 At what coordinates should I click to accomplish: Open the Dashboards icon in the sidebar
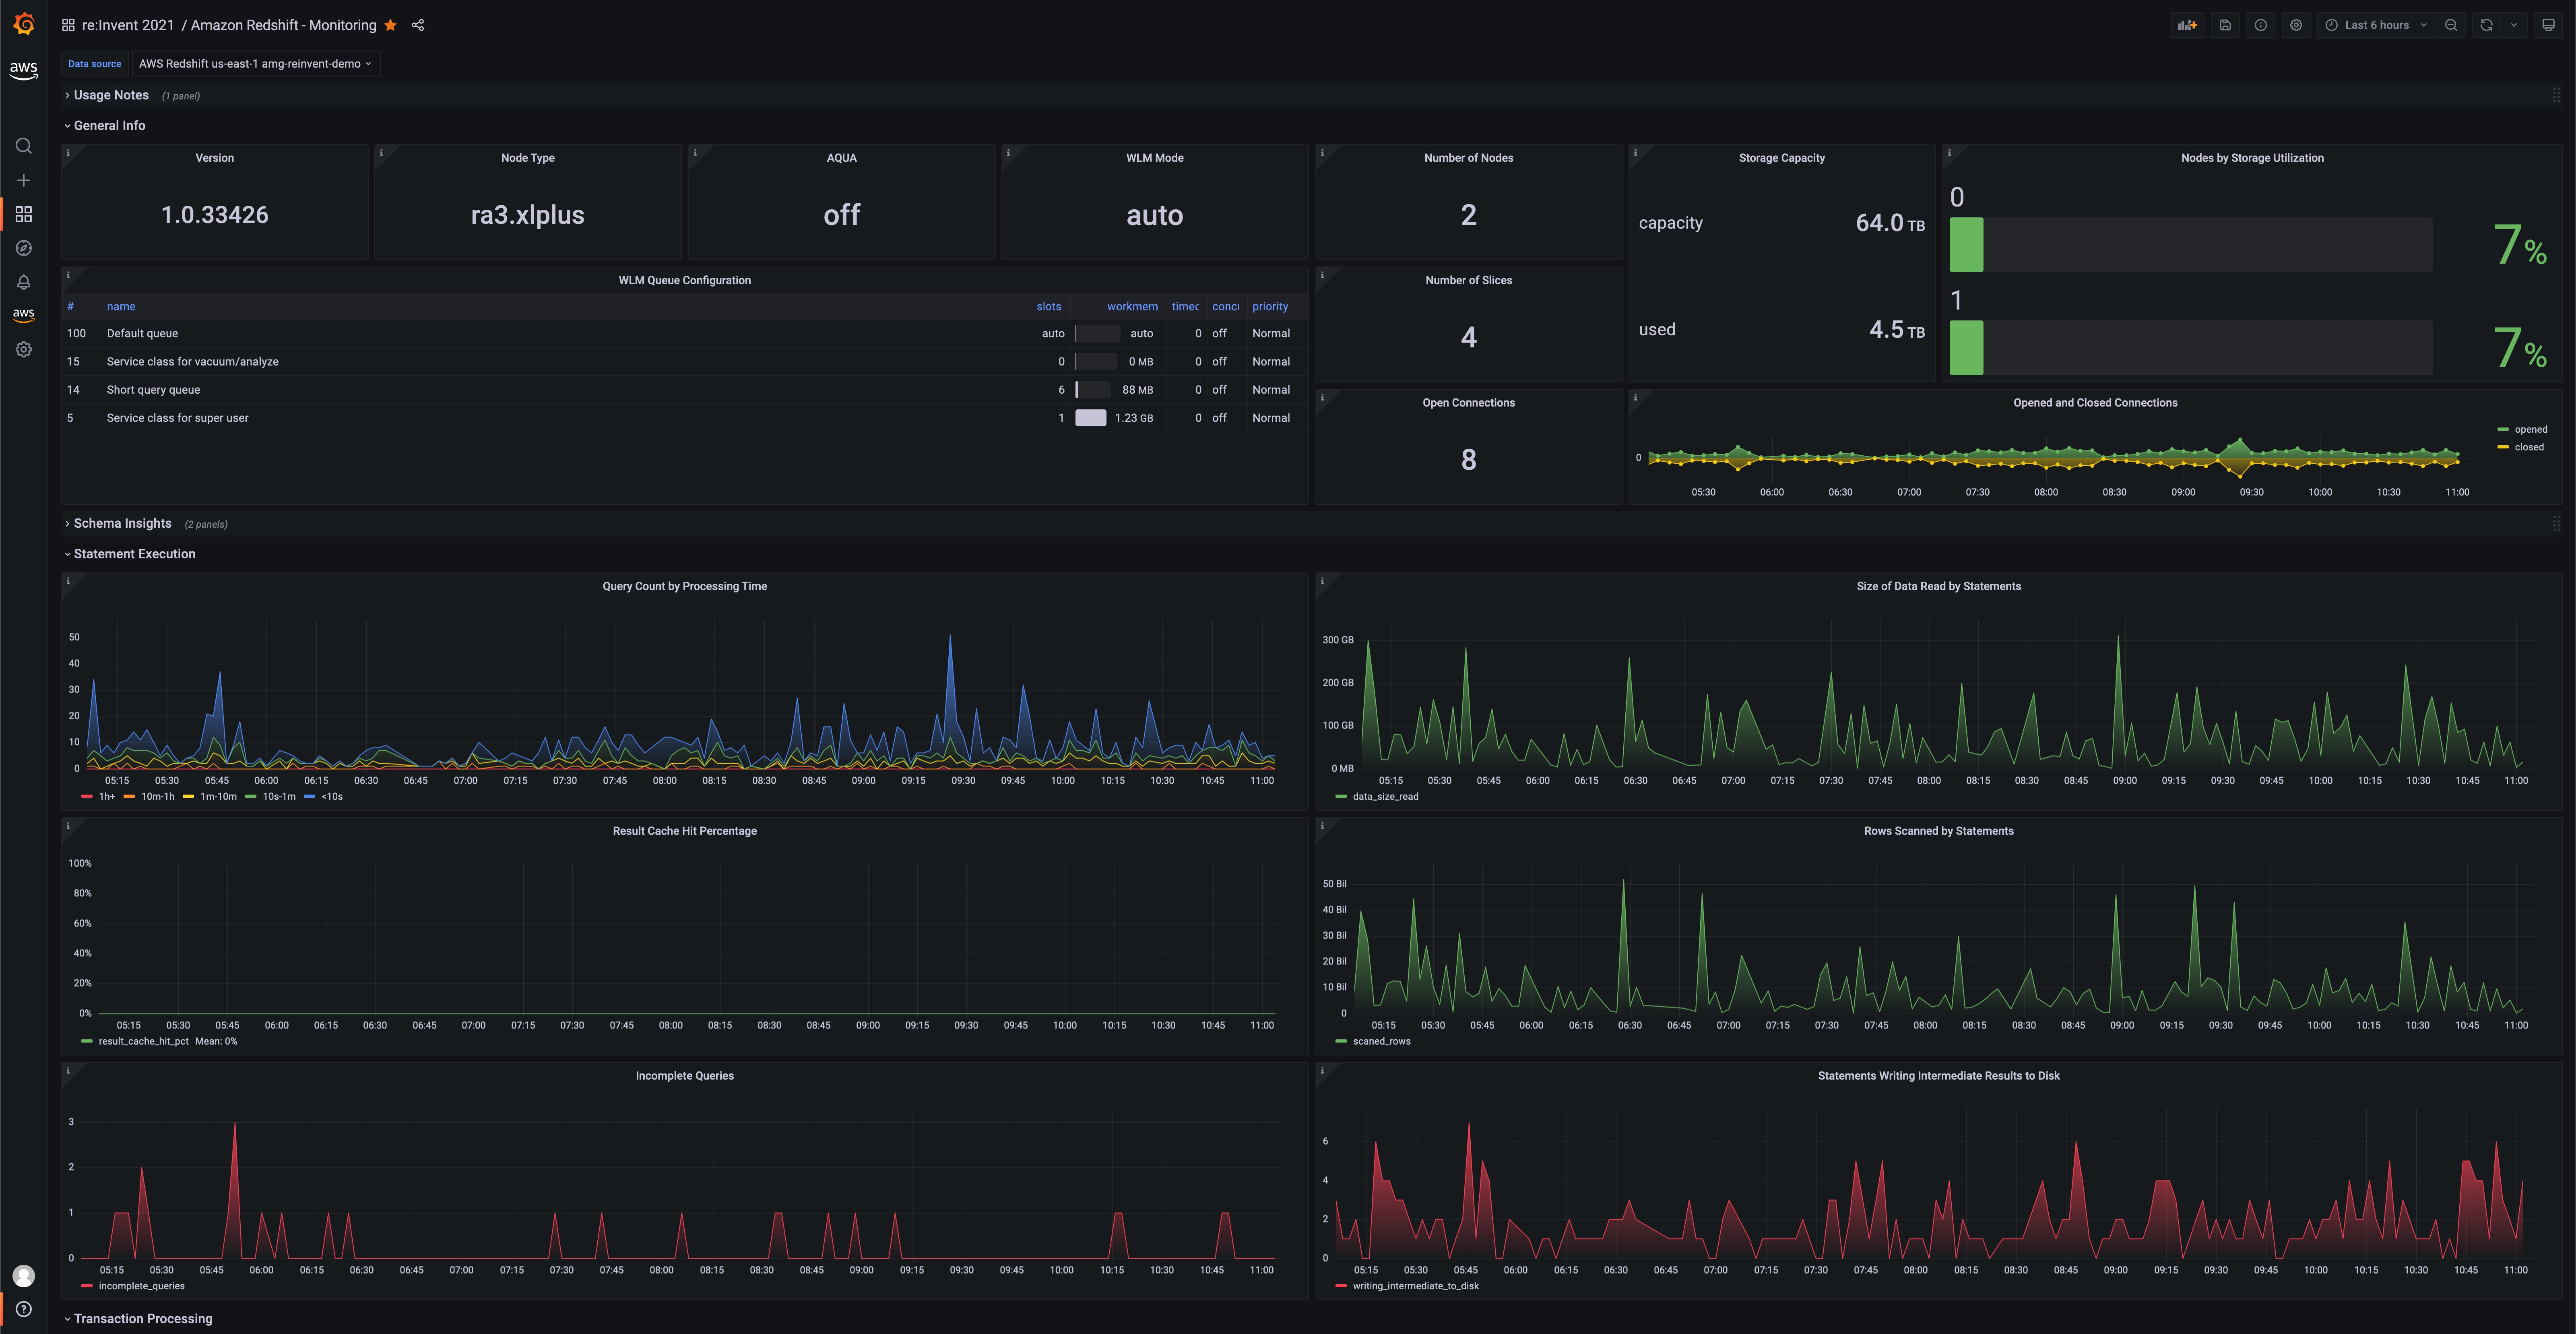coord(24,214)
